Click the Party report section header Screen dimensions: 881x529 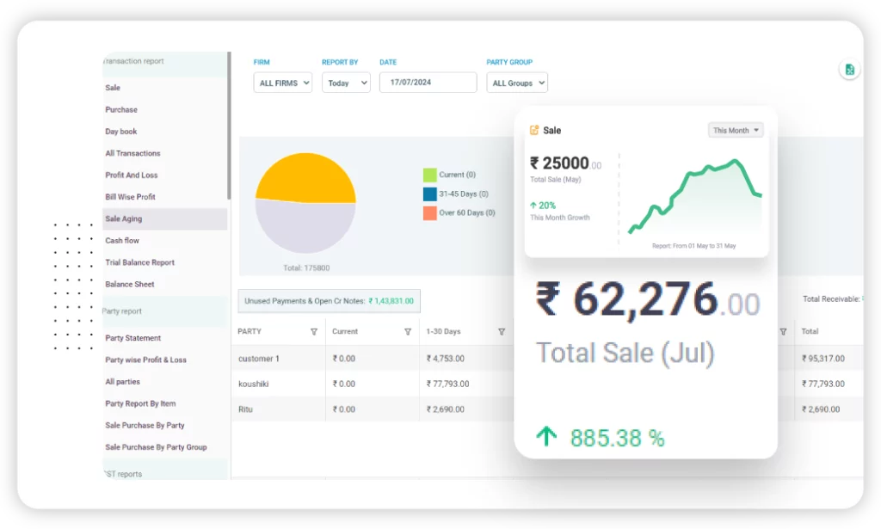[164, 311]
